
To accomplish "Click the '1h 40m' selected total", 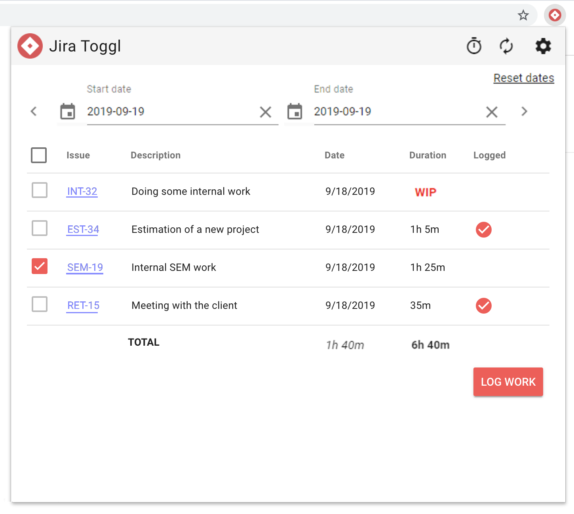I will click(x=345, y=345).
